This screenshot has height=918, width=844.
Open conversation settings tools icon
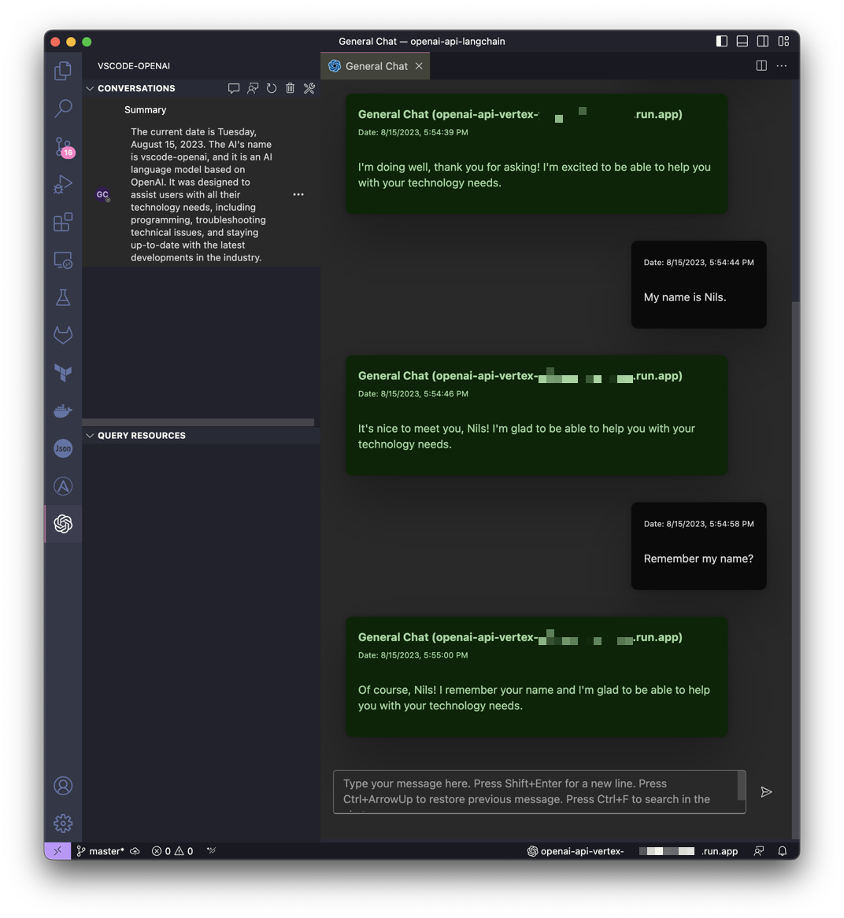(x=309, y=88)
